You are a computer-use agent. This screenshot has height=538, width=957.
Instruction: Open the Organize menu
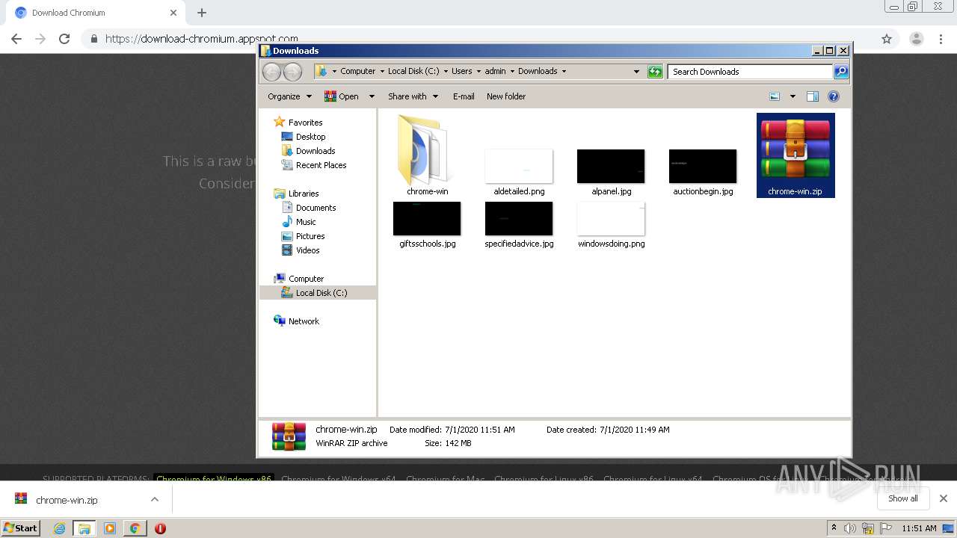click(289, 96)
